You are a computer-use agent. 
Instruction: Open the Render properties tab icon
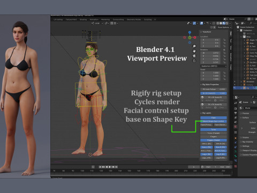coord(236,108)
